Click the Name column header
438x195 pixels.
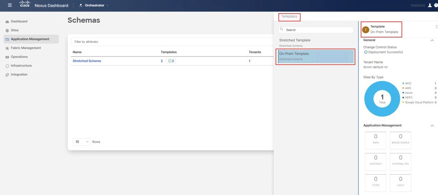point(77,52)
